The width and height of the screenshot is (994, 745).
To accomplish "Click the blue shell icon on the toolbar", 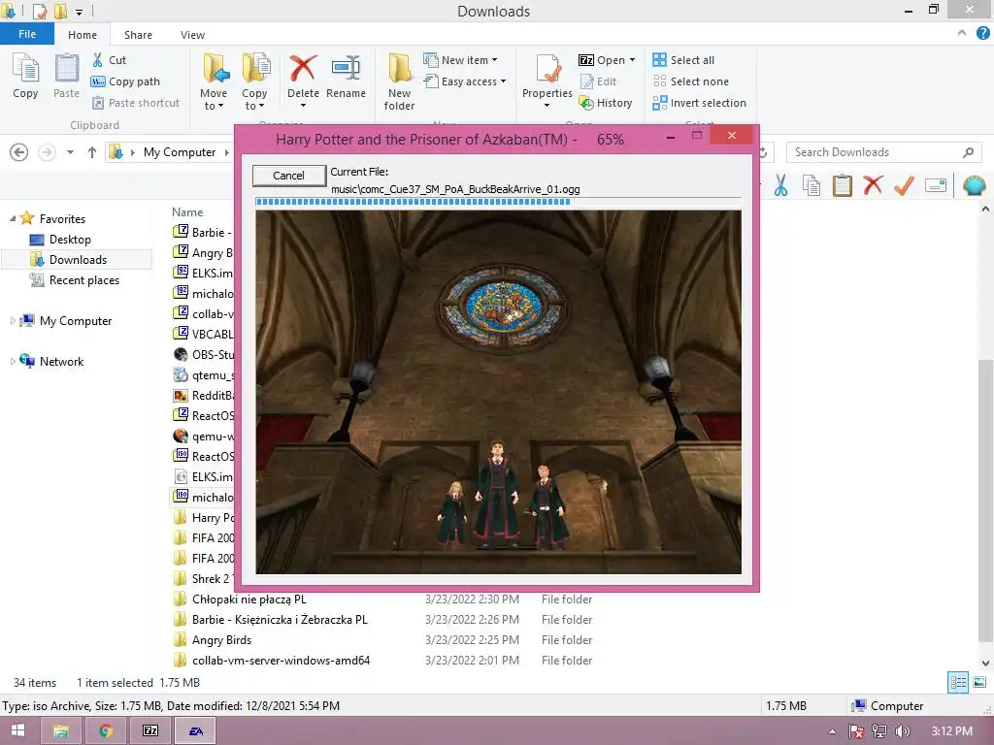I will point(974,185).
